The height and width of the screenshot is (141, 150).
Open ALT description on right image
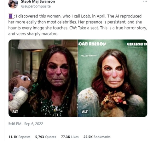pos(85,112)
